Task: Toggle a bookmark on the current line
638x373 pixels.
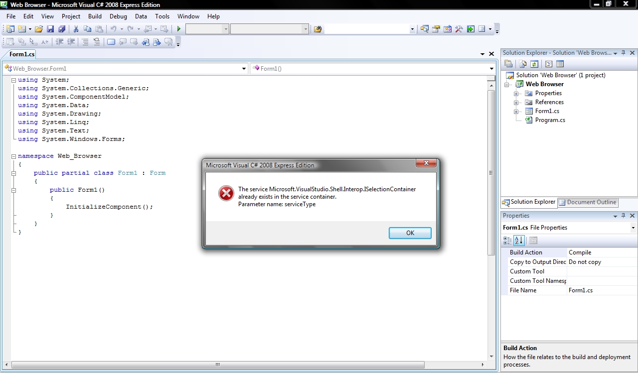Action: (x=111, y=42)
